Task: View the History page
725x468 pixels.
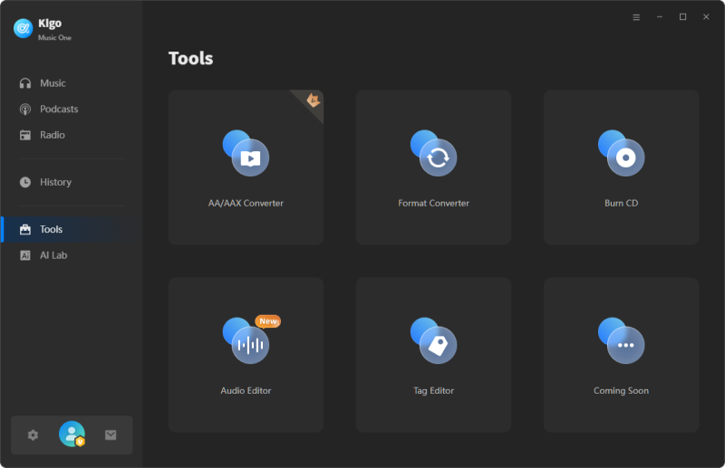Action: 72,182
